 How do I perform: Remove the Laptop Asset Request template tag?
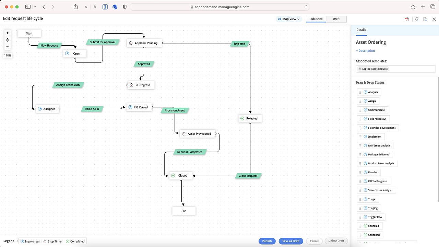(x=360, y=69)
